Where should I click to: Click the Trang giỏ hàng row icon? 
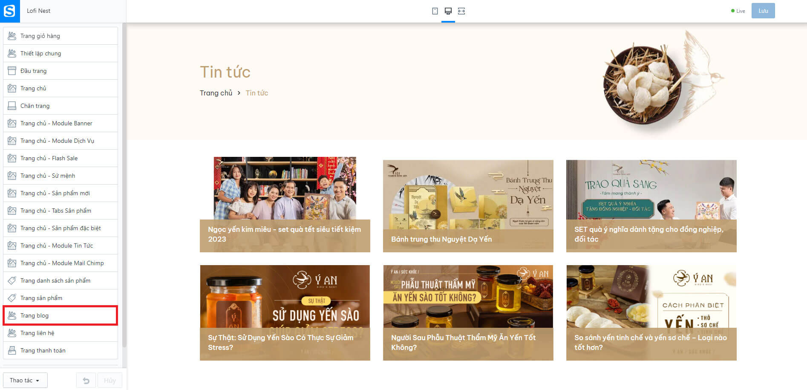tap(12, 36)
